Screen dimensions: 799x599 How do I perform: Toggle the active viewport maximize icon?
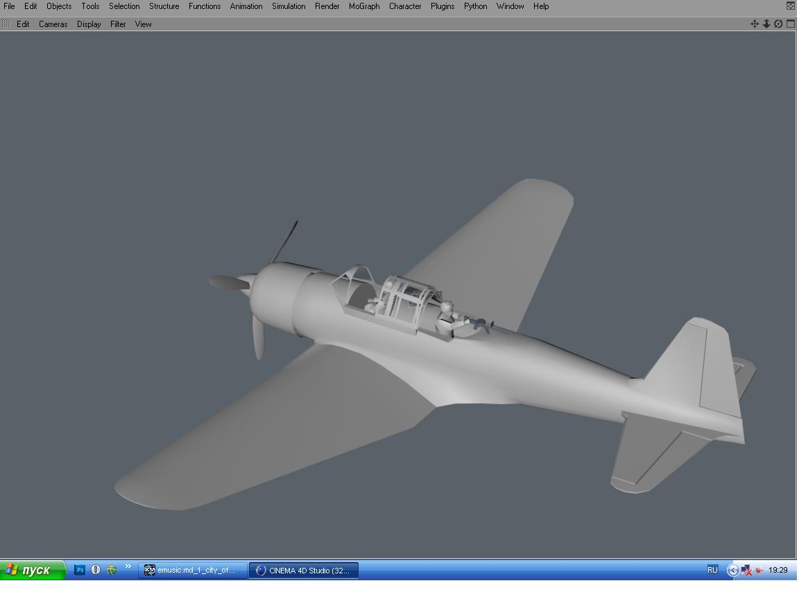coord(790,24)
